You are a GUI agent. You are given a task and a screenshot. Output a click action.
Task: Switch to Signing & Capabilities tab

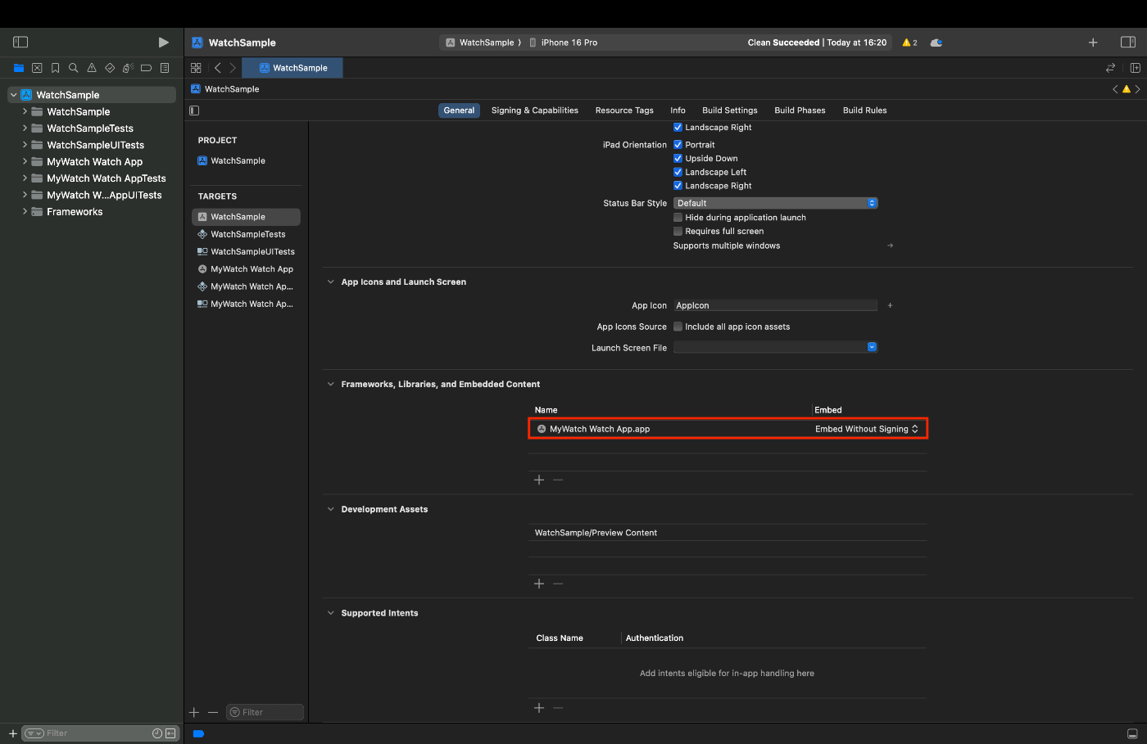coord(535,110)
